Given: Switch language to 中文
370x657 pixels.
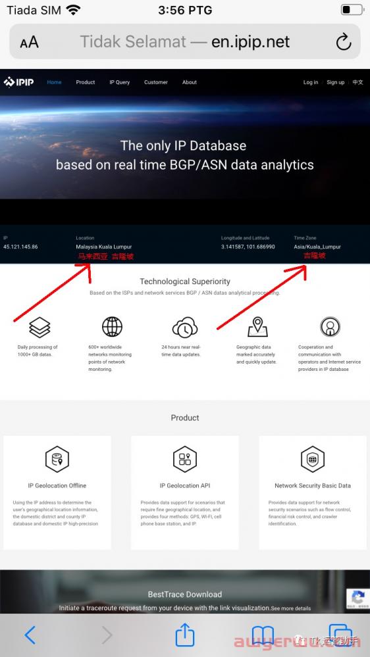Looking at the screenshot, I should pyautogui.click(x=358, y=82).
